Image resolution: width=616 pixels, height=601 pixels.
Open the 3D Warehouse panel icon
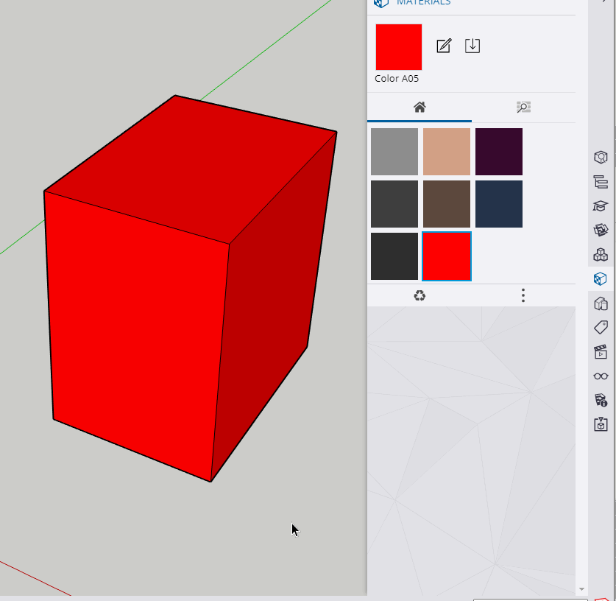(601, 230)
